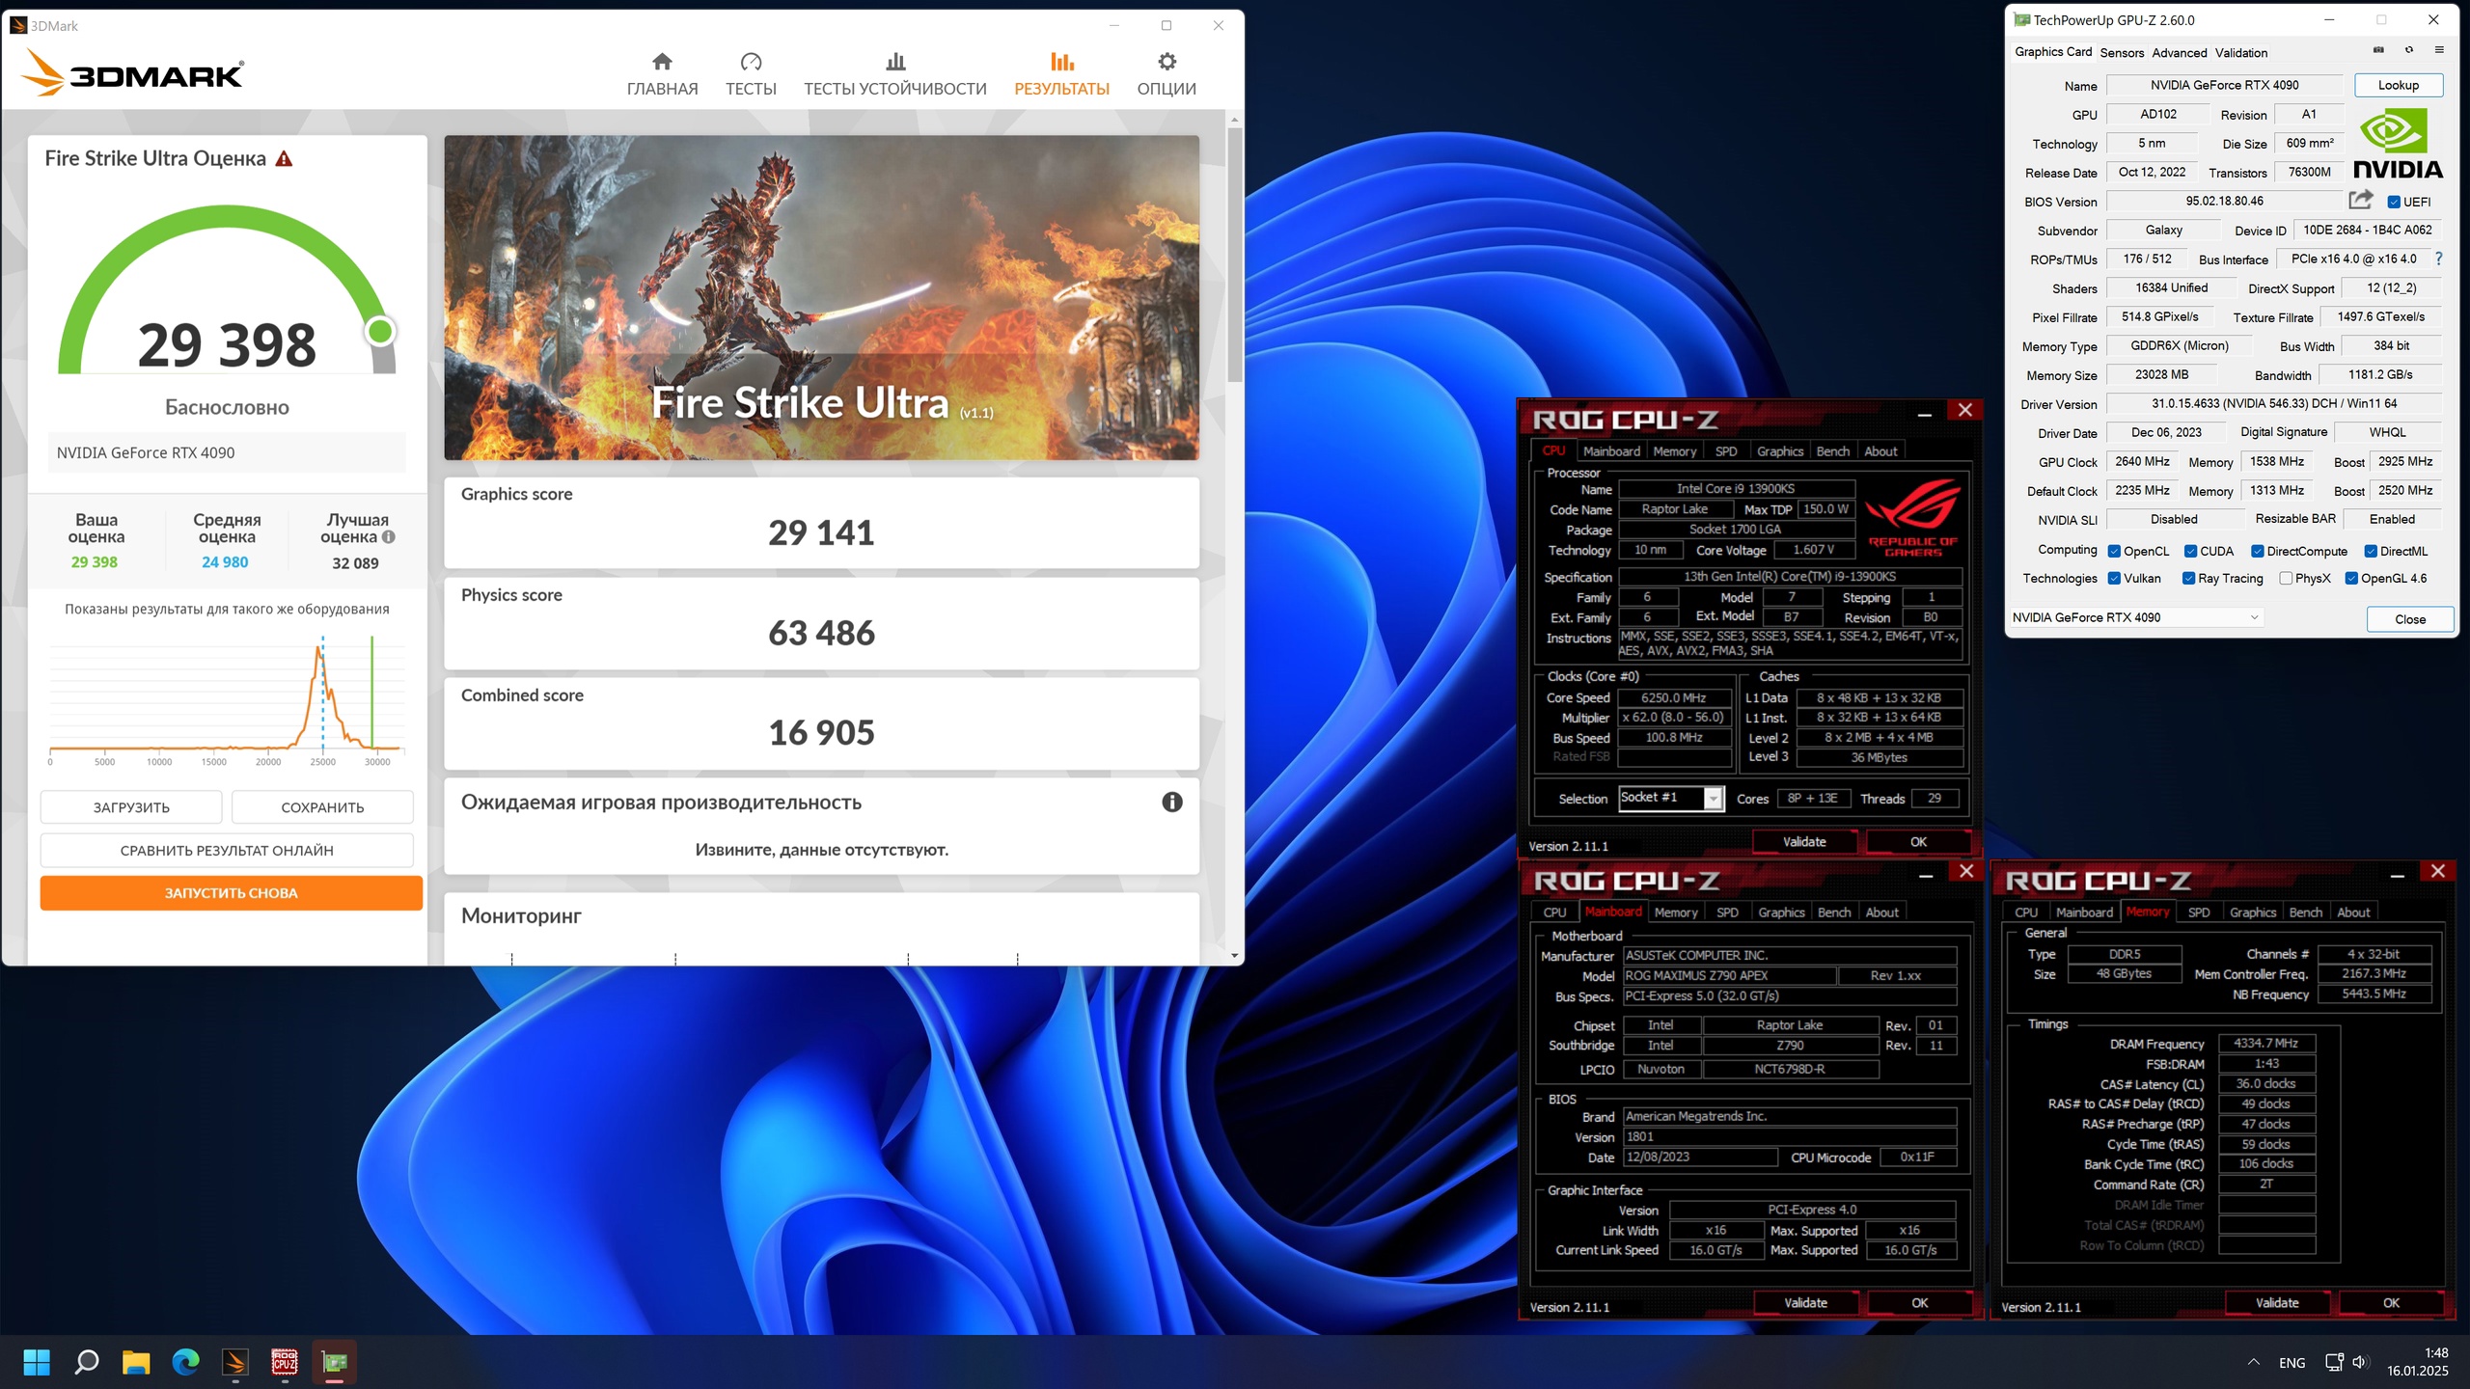
Task: Click the 3DMark logo
Action: click(132, 73)
